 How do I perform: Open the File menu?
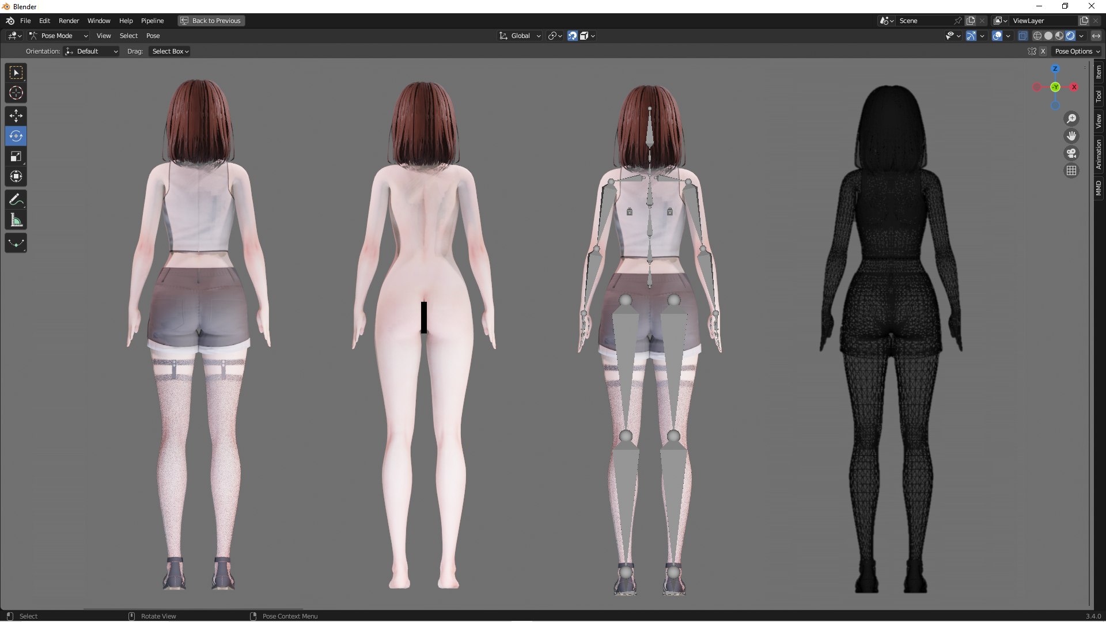[x=25, y=21]
